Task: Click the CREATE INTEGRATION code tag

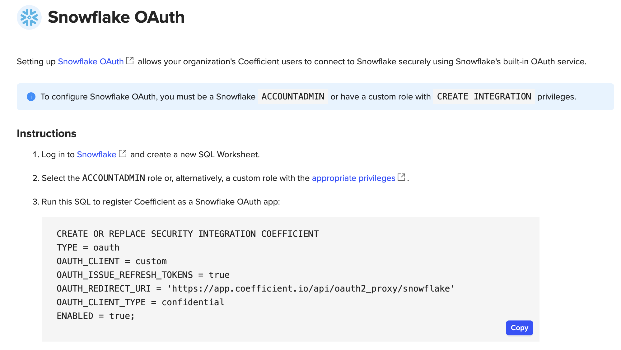Action: click(484, 97)
